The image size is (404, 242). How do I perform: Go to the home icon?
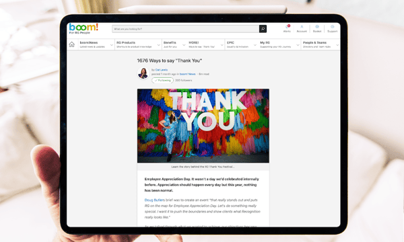coord(72,44)
